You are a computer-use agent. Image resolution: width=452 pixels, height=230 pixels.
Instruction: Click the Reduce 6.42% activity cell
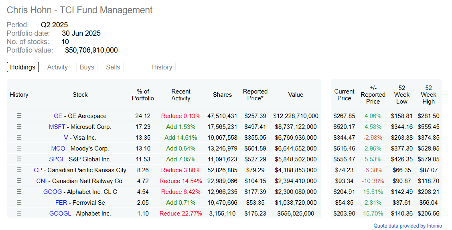pyautogui.click(x=181, y=191)
